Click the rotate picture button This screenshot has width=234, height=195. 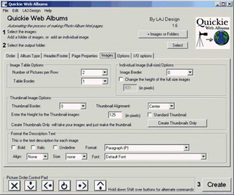[64, 185]
